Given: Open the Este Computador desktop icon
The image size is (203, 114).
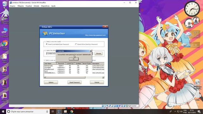Looking at the screenshot, I should coord(4,32).
